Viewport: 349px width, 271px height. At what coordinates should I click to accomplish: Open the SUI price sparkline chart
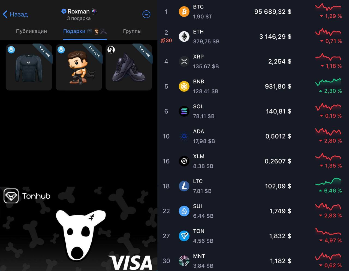328,207
